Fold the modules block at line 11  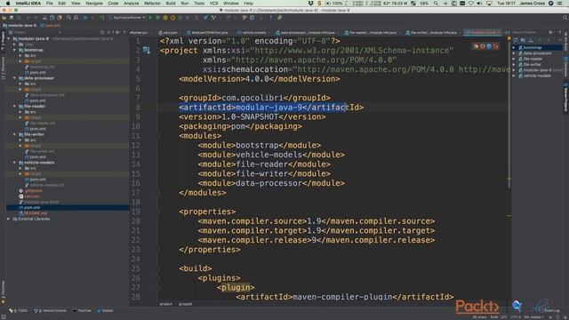click(157, 136)
